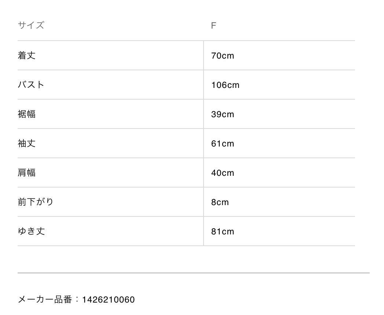This screenshot has height=315, width=384.
Task: Select the product number 1426210060
Action: pyautogui.click(x=108, y=300)
